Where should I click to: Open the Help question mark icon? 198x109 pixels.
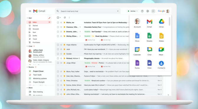pyautogui.click(x=142, y=11)
